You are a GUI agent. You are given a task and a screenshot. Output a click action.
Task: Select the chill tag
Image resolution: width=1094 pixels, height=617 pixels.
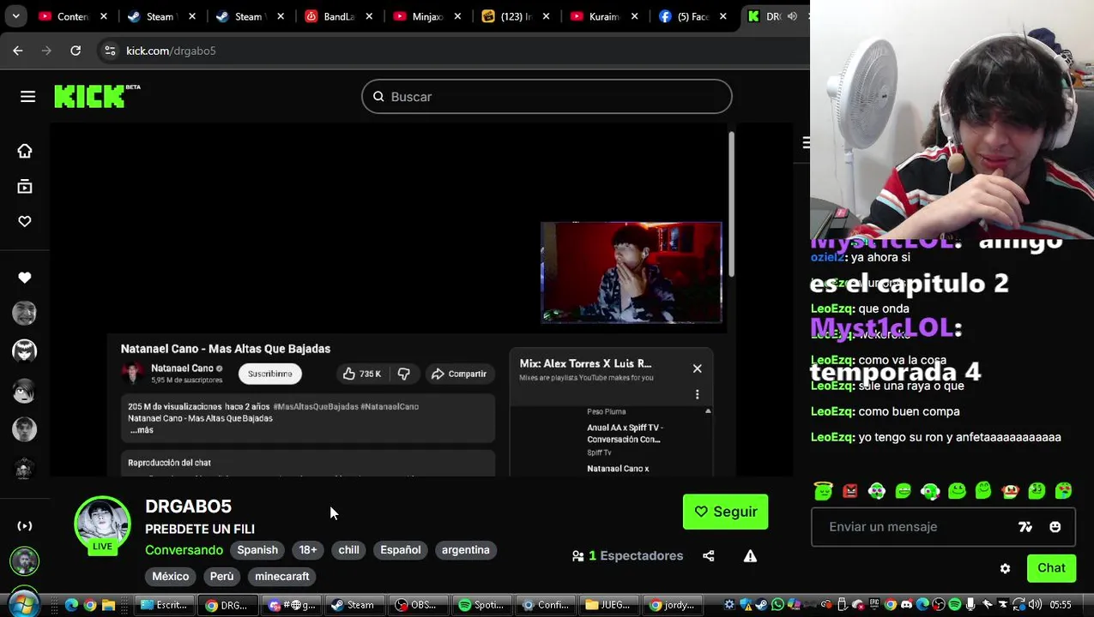[348, 550]
